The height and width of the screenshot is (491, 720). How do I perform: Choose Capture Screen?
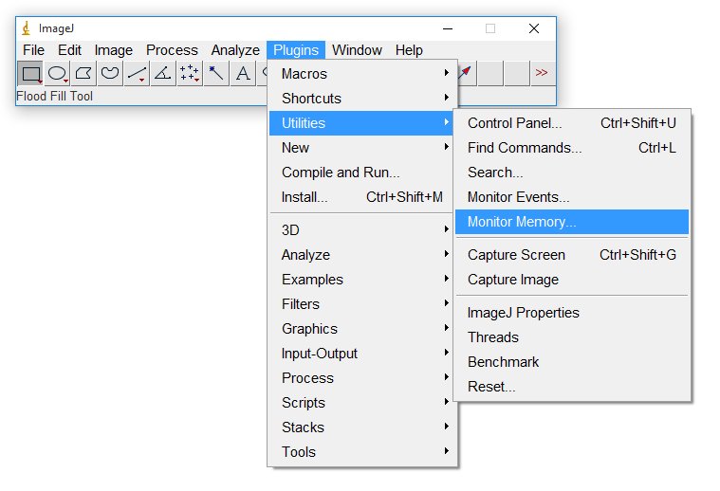coord(572,255)
